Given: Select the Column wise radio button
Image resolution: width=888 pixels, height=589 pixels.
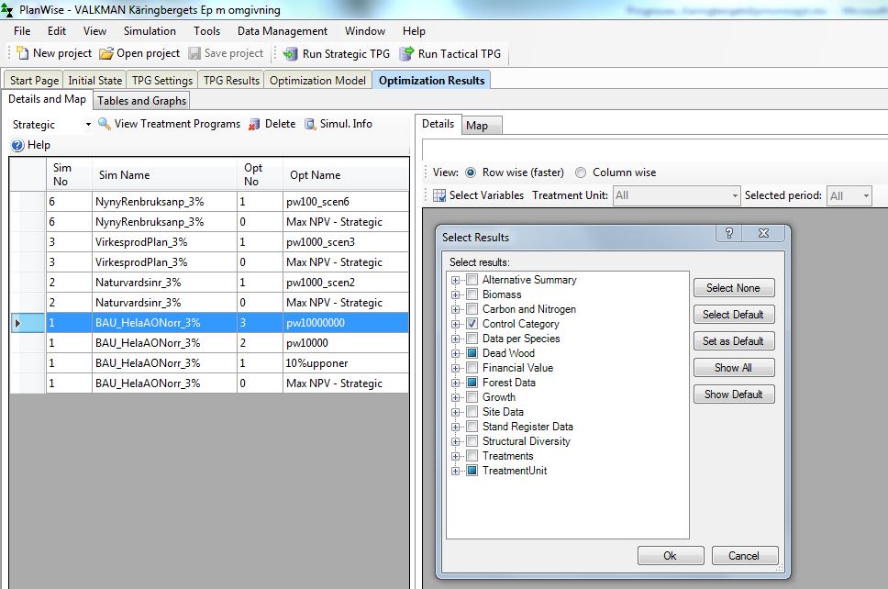Looking at the screenshot, I should [581, 172].
